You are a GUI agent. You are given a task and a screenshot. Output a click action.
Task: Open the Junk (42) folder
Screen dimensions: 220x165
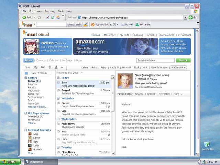pyautogui.click(x=33, y=94)
